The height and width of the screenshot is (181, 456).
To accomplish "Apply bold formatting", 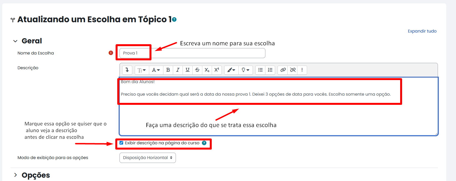I will click(168, 70).
